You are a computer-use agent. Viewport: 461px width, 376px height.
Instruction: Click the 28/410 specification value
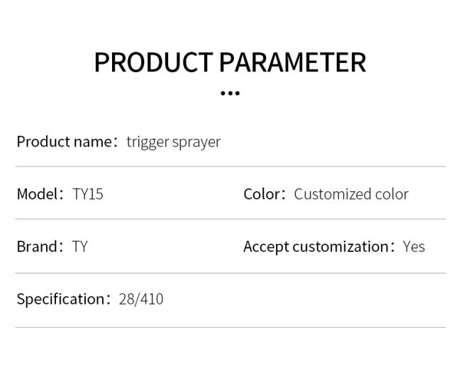click(x=141, y=299)
